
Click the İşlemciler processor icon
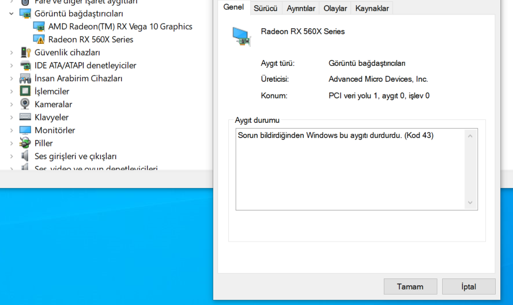pos(25,91)
